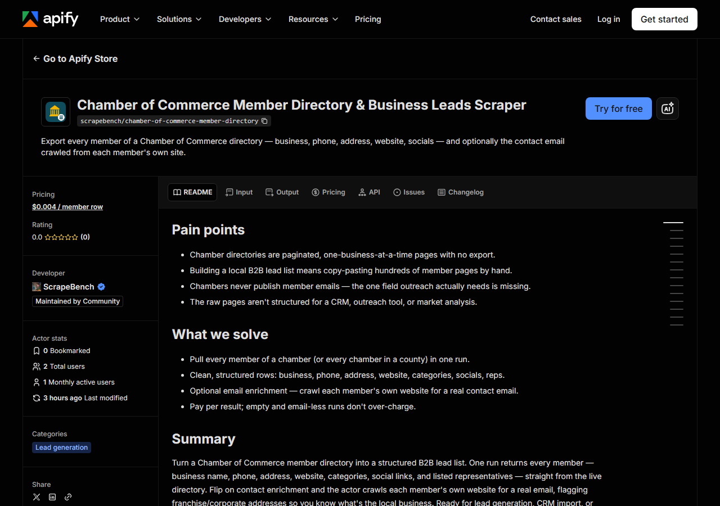Click the actor title heading
Viewport: 720px width, 506px height.
(x=301, y=105)
